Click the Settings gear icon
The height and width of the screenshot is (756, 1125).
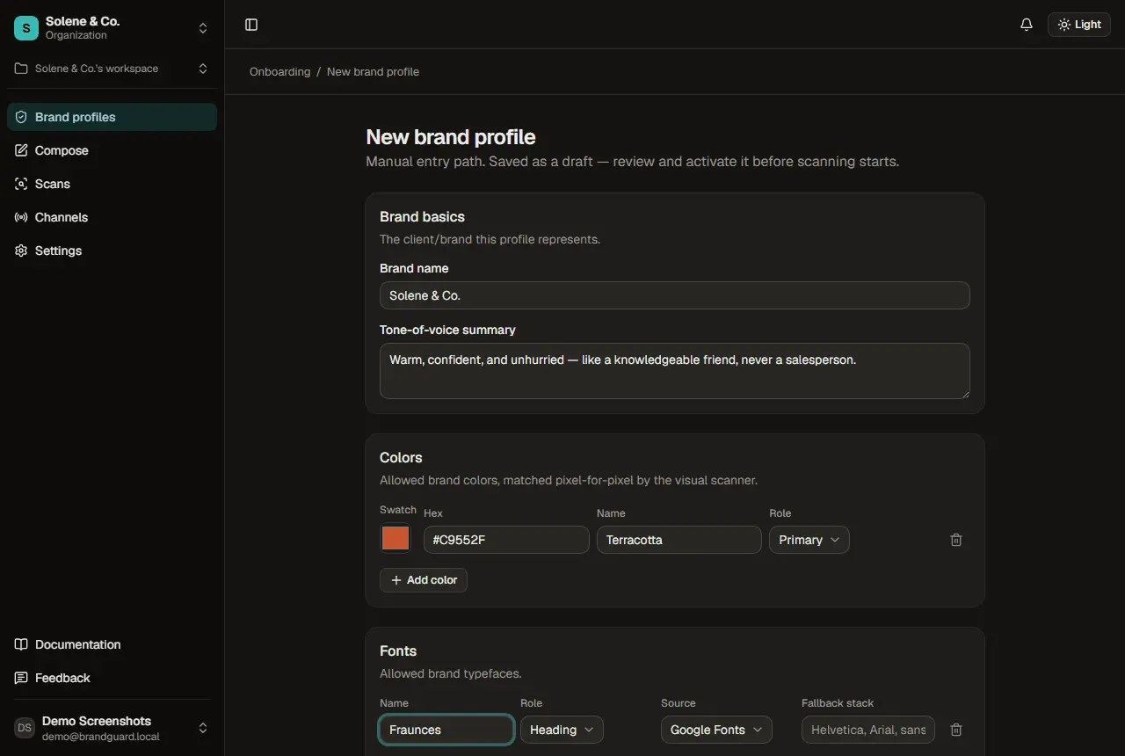point(21,251)
